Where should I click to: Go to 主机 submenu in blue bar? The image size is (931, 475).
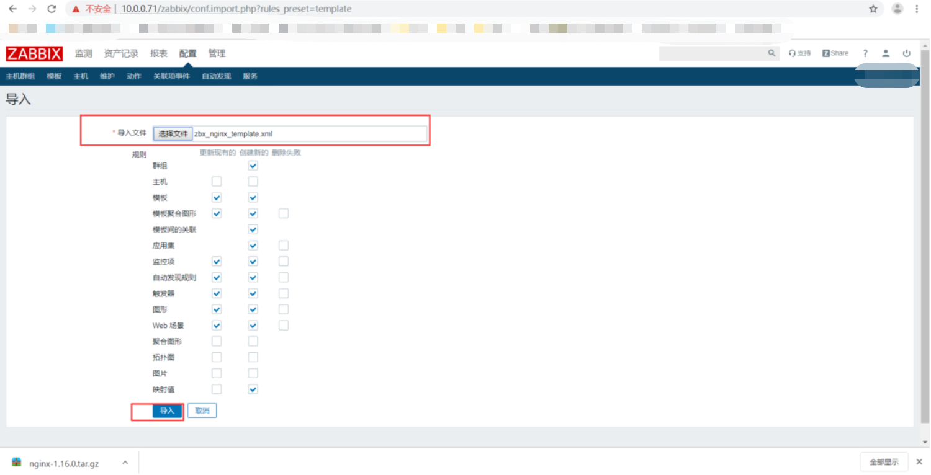click(81, 76)
